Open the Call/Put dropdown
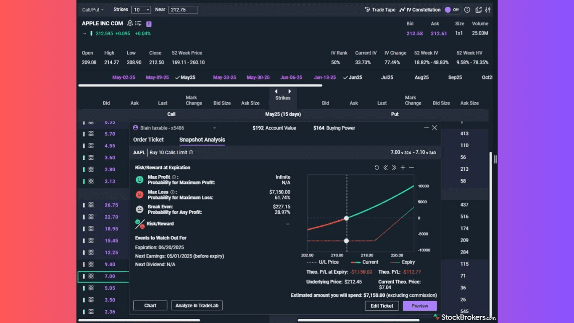The image size is (574, 323). pyautogui.click(x=93, y=10)
